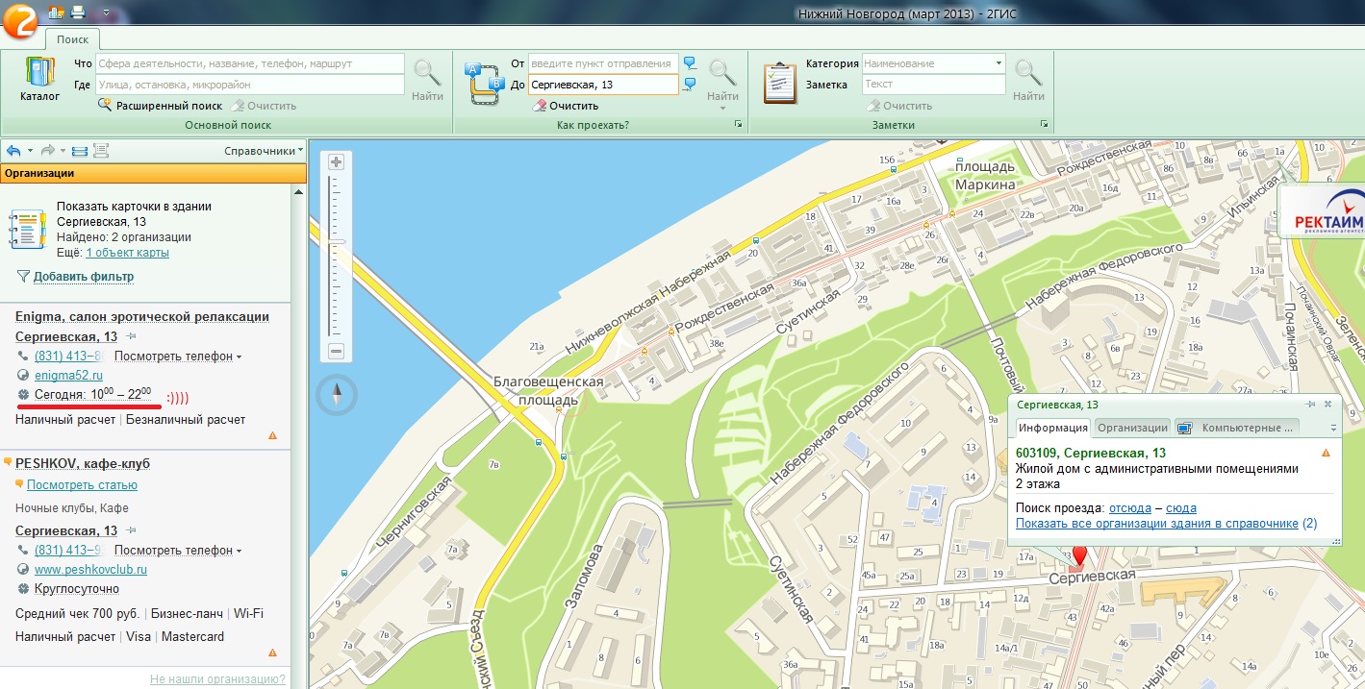Screen dimensions: 1365x689
Task: Click Найти in Заметки group
Action: (x=1028, y=80)
